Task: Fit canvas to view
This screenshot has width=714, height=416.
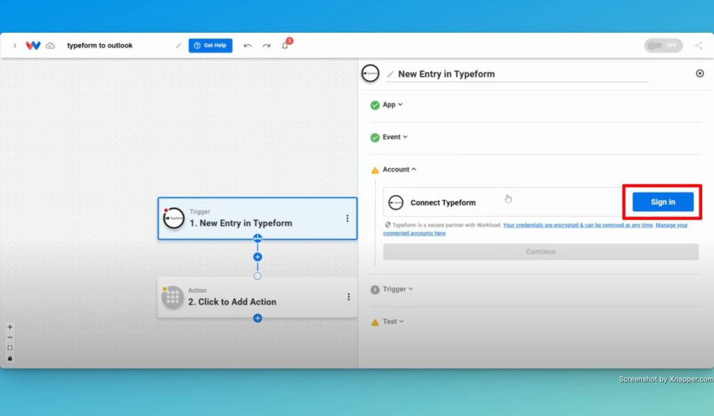Action: click(10, 348)
